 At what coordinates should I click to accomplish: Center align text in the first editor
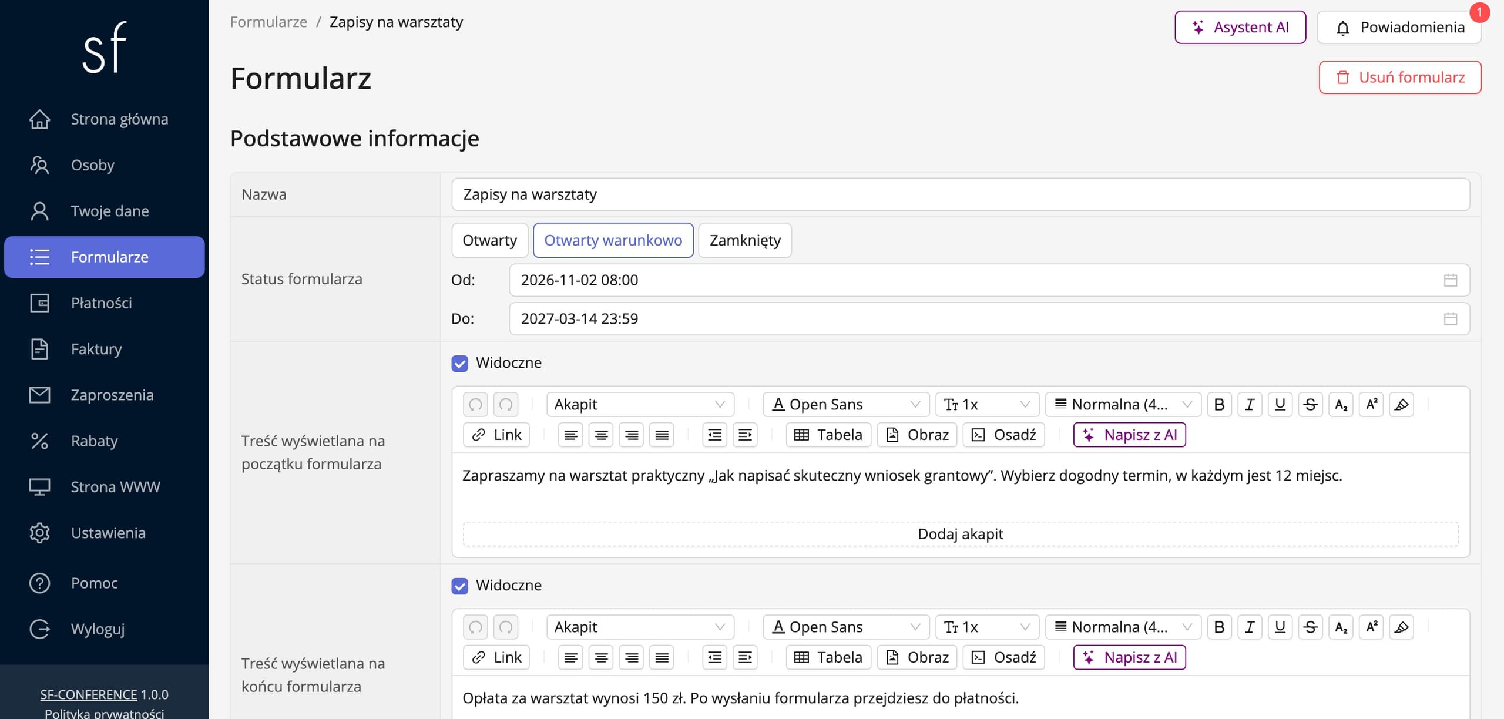click(601, 435)
